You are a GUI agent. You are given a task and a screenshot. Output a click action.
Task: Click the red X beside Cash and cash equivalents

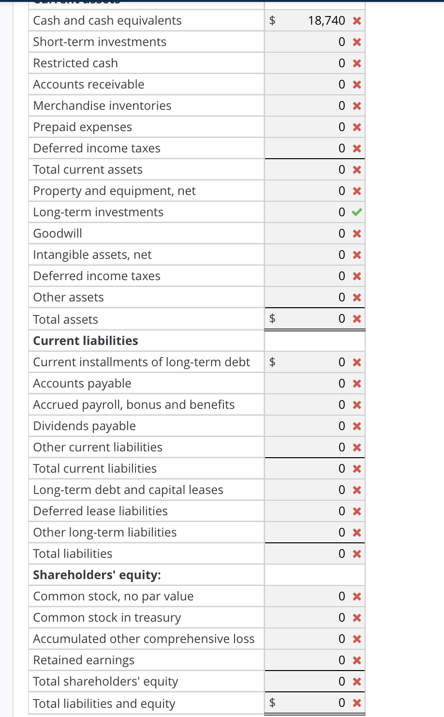(x=356, y=20)
